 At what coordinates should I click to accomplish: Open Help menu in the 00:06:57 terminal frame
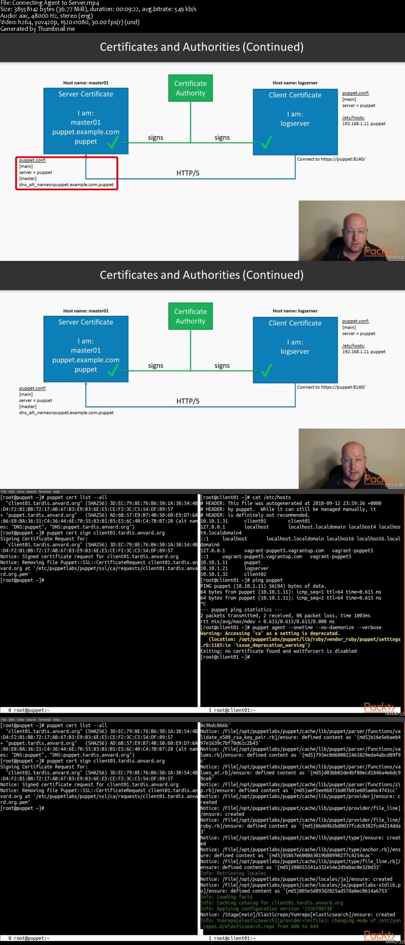coord(57,492)
